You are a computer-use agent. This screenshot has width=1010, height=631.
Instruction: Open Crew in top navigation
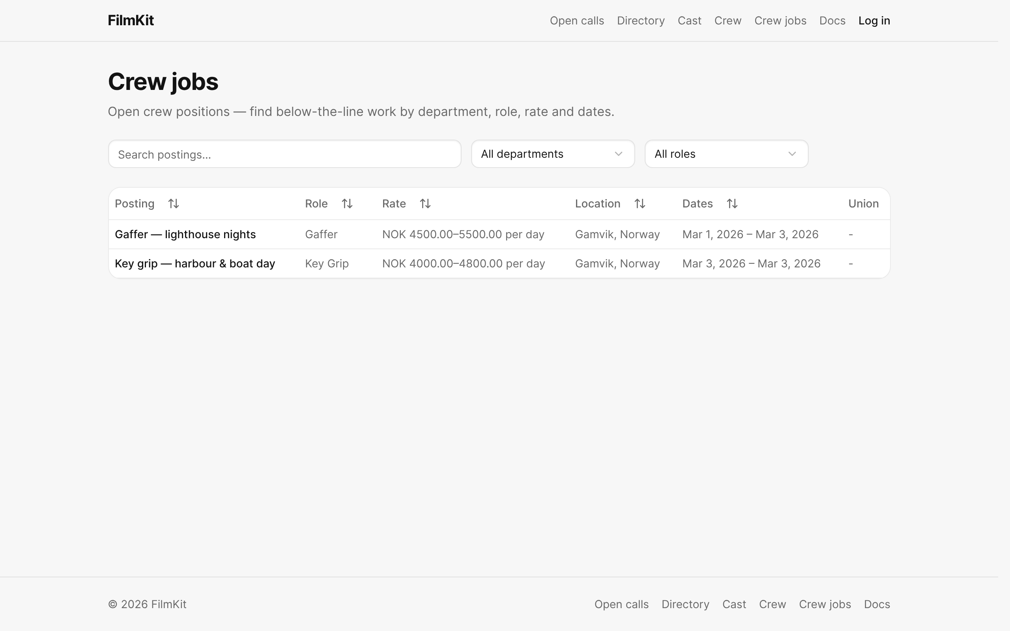pyautogui.click(x=728, y=21)
